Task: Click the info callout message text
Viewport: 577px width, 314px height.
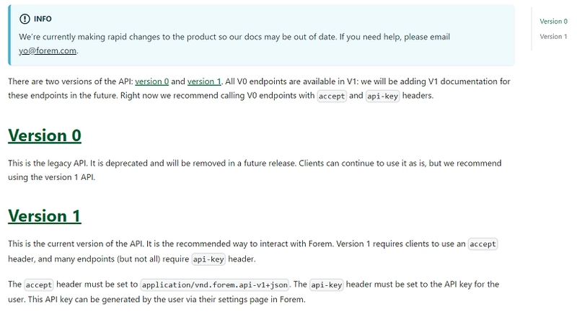Action: click(x=234, y=44)
